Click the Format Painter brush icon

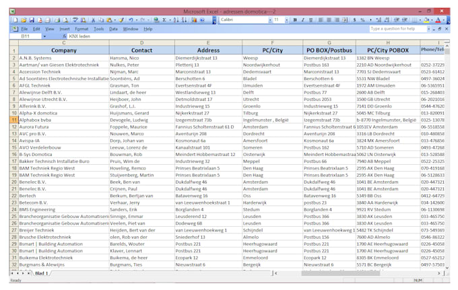[121, 20]
